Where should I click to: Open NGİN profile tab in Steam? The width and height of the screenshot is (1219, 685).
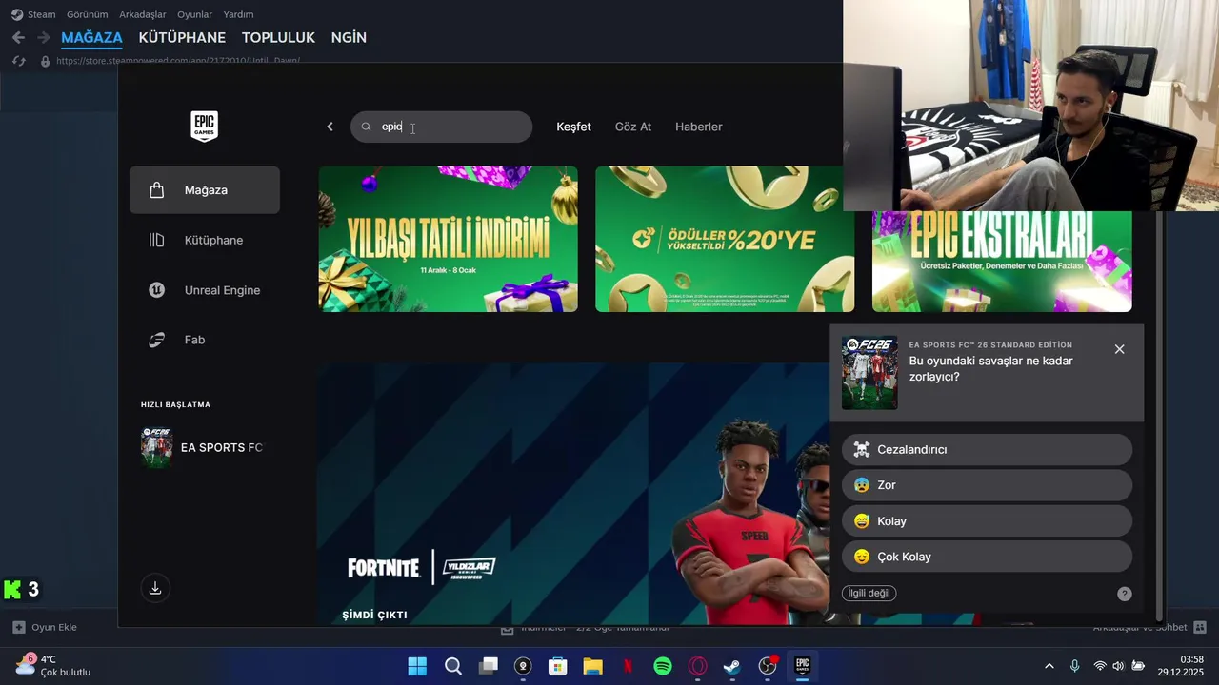349,38
